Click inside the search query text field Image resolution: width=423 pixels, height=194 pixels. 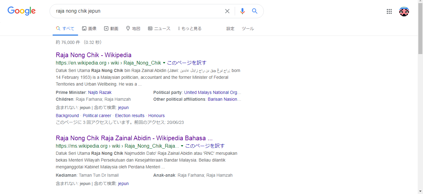pos(136,11)
